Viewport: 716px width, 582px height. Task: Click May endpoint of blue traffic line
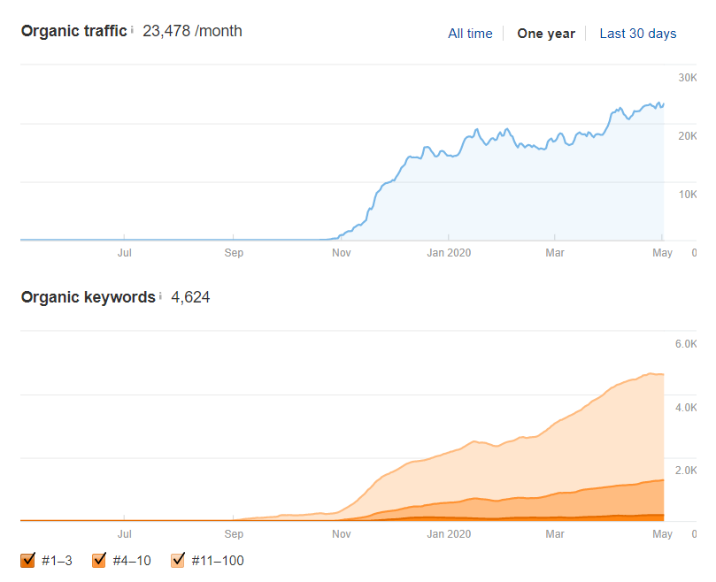click(664, 104)
